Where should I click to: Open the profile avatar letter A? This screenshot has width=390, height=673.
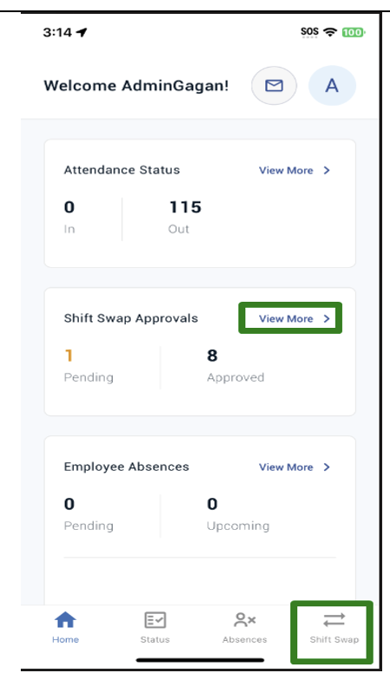332,85
